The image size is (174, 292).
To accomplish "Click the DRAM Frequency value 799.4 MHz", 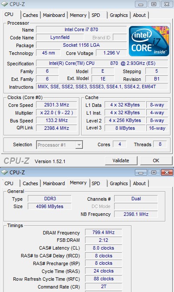I will point(103,232).
